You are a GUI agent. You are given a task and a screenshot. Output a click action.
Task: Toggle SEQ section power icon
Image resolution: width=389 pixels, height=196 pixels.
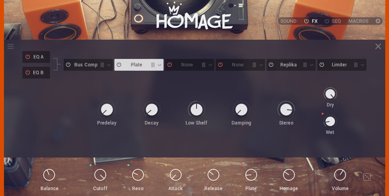point(327,21)
